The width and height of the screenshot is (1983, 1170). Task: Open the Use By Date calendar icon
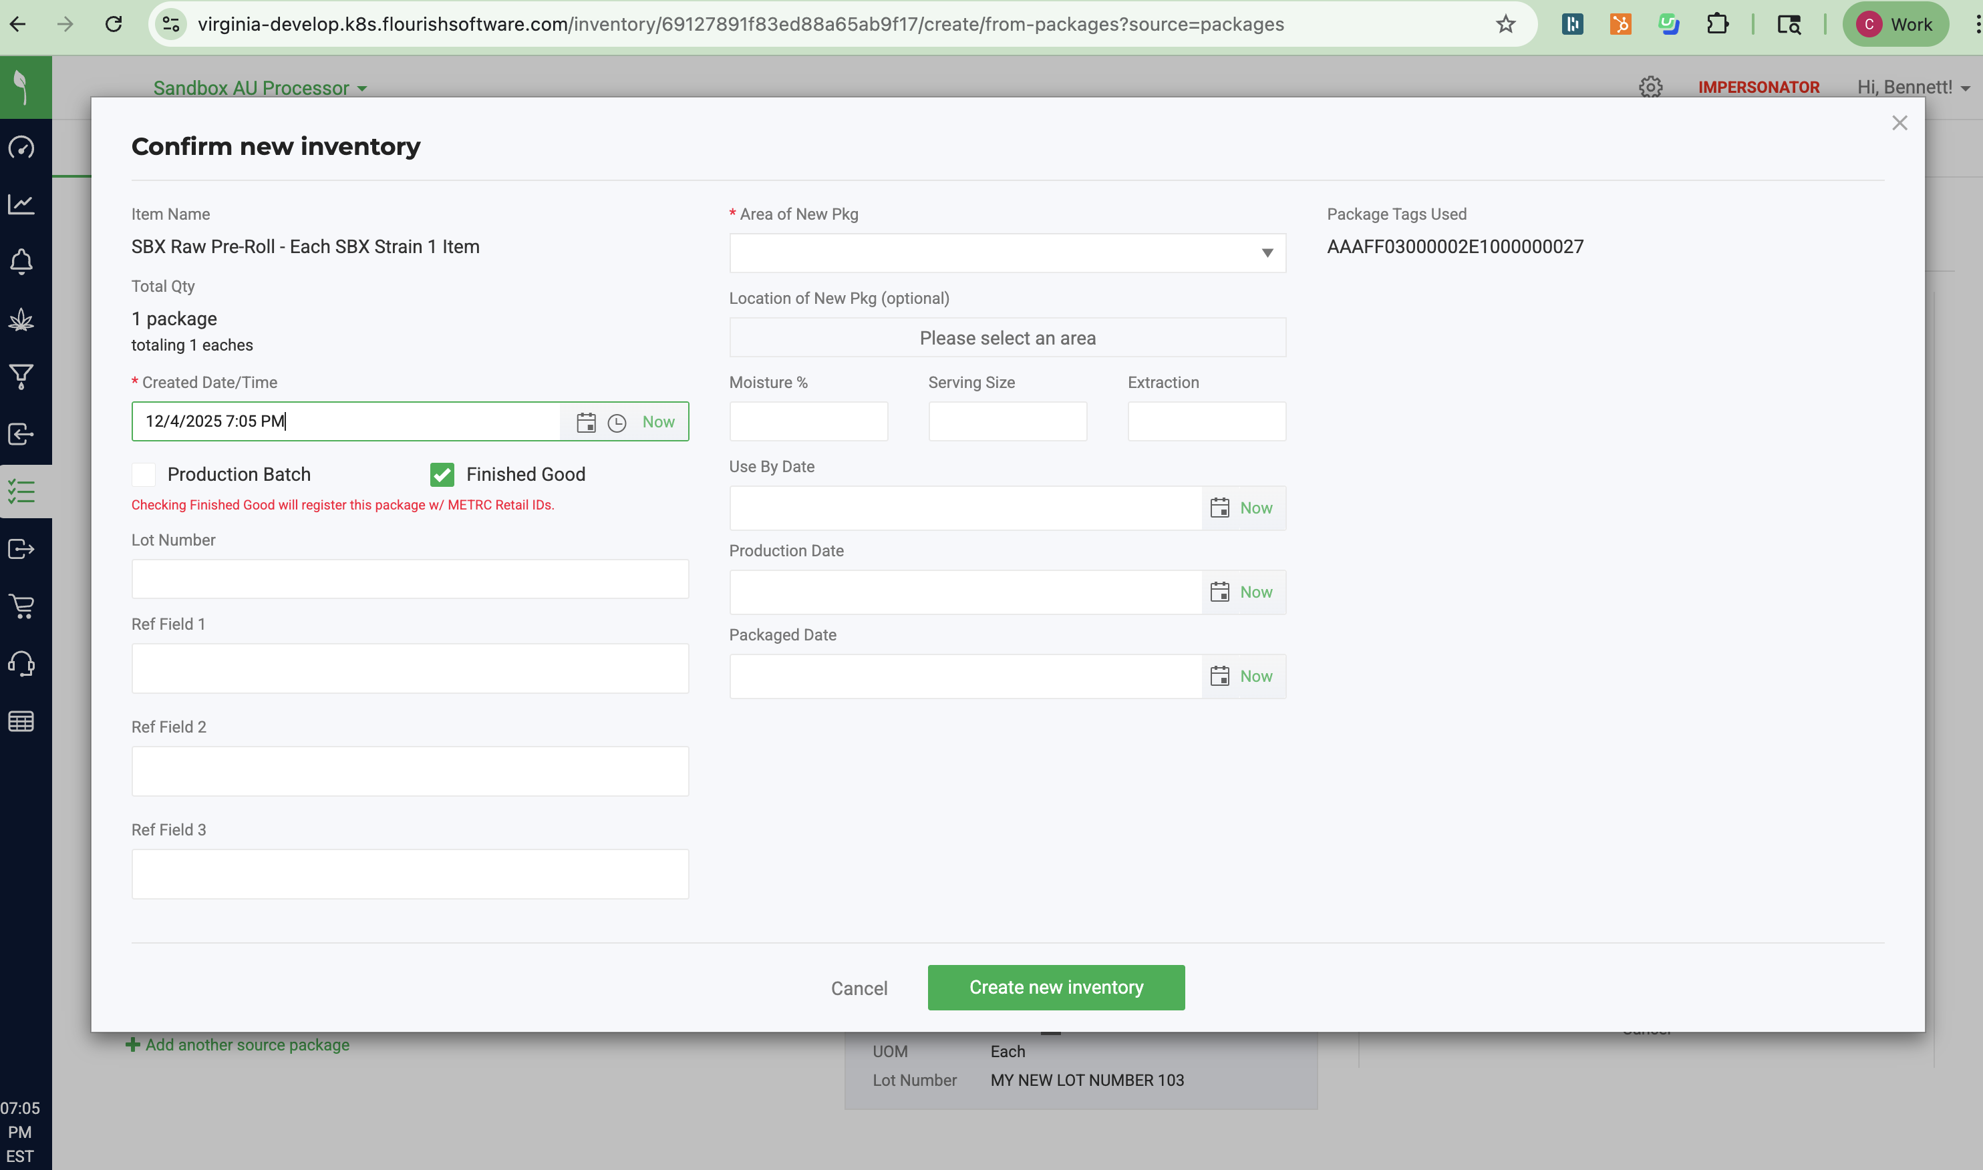(1219, 507)
